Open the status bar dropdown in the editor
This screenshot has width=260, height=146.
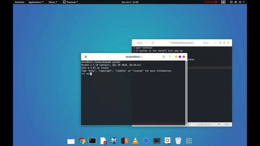pyautogui.click(x=219, y=125)
